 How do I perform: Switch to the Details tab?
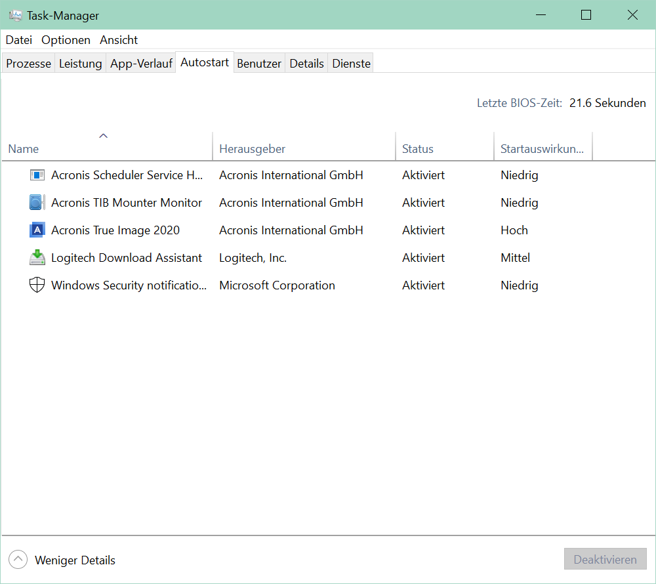point(306,63)
